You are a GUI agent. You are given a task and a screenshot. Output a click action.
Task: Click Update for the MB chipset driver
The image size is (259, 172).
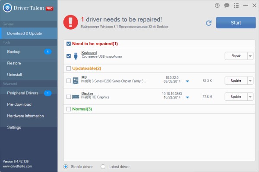click(236, 81)
